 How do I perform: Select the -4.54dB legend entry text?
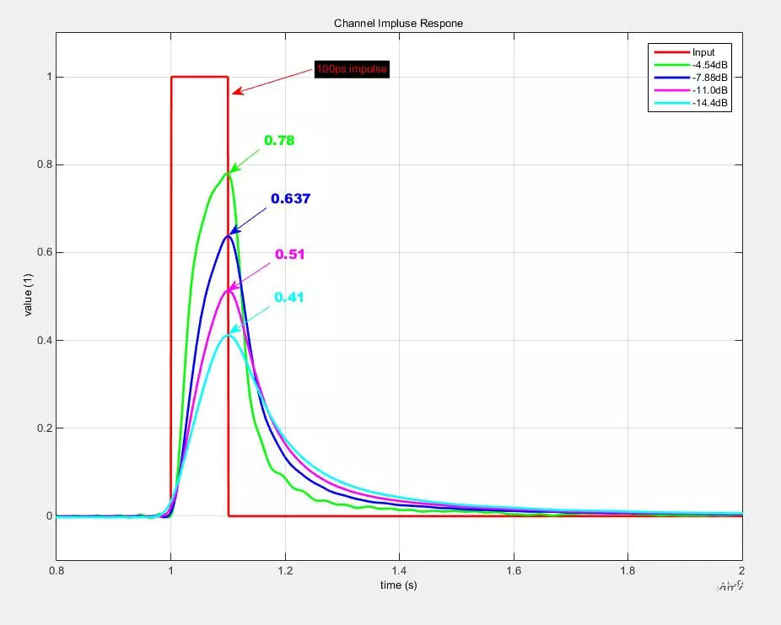pyautogui.click(x=709, y=65)
